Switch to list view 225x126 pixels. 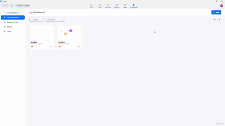pyautogui.click(x=219, y=20)
